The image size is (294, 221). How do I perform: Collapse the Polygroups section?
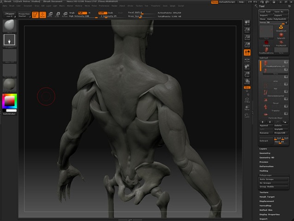tap(265, 175)
